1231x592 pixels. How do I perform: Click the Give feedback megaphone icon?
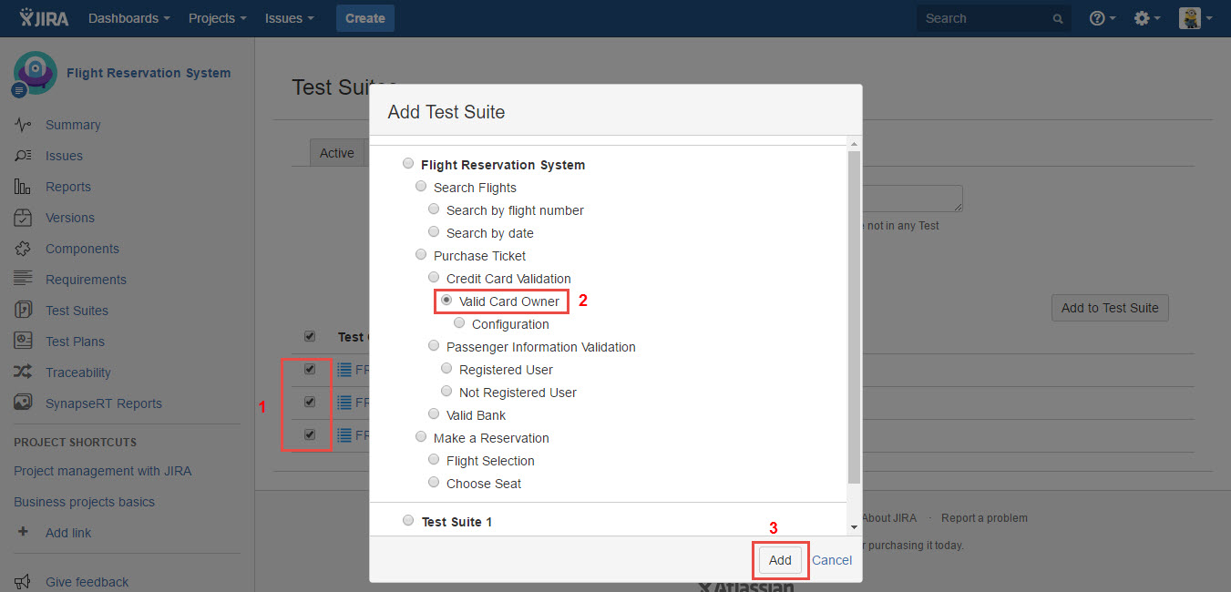click(24, 582)
